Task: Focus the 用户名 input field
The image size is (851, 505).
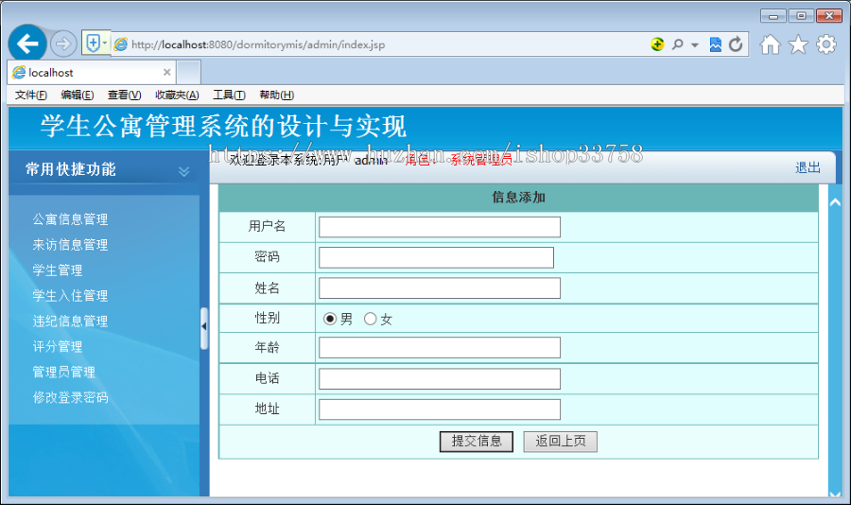Action: [x=440, y=227]
